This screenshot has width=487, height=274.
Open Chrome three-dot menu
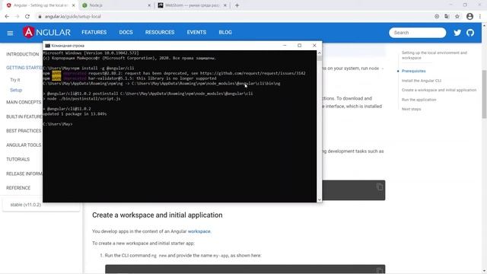[480, 17]
